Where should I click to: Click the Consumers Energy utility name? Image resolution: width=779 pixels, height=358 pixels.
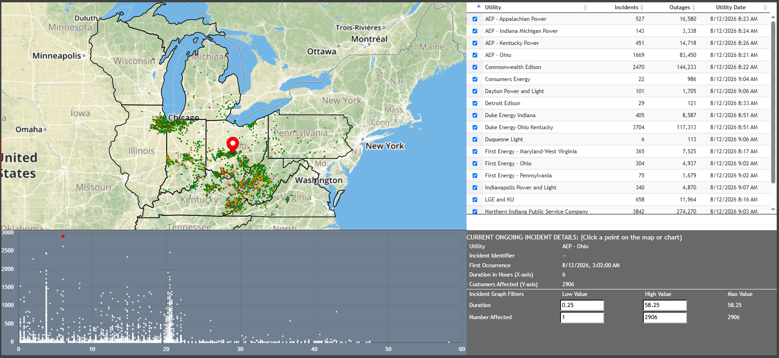pyautogui.click(x=508, y=79)
